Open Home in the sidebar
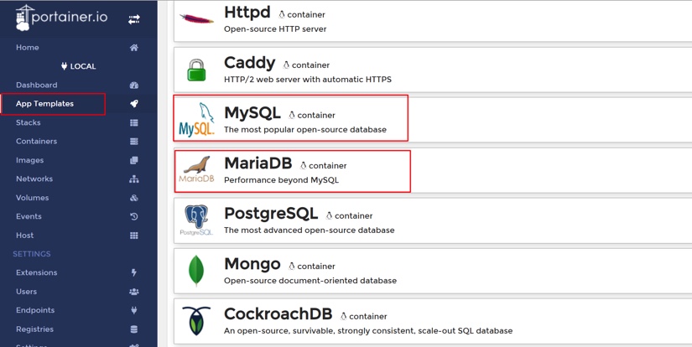 tap(28, 48)
